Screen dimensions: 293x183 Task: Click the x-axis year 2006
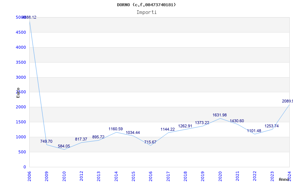pos(29,176)
